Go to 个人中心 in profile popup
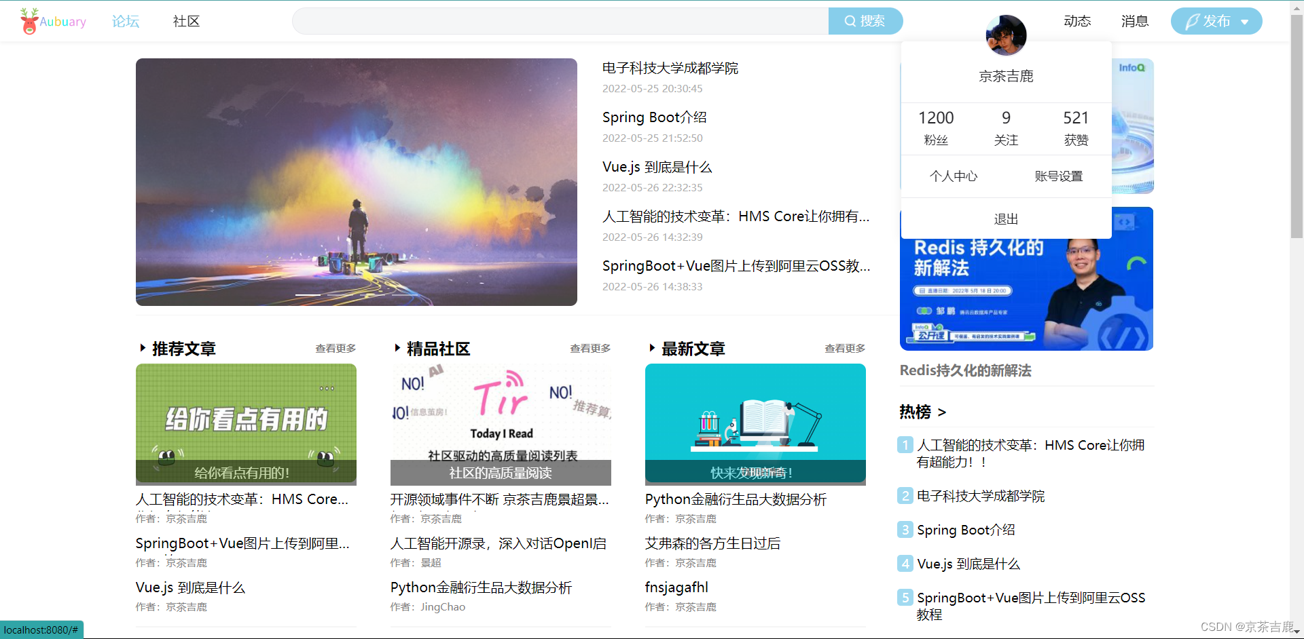Screen dimensions: 1304x639 tap(954, 176)
